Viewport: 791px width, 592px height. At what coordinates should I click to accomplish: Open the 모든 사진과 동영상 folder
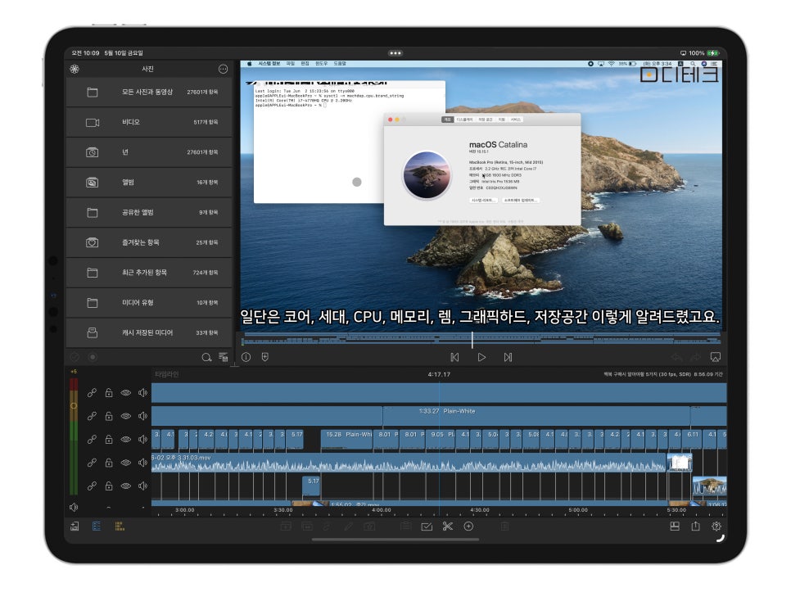tap(149, 93)
